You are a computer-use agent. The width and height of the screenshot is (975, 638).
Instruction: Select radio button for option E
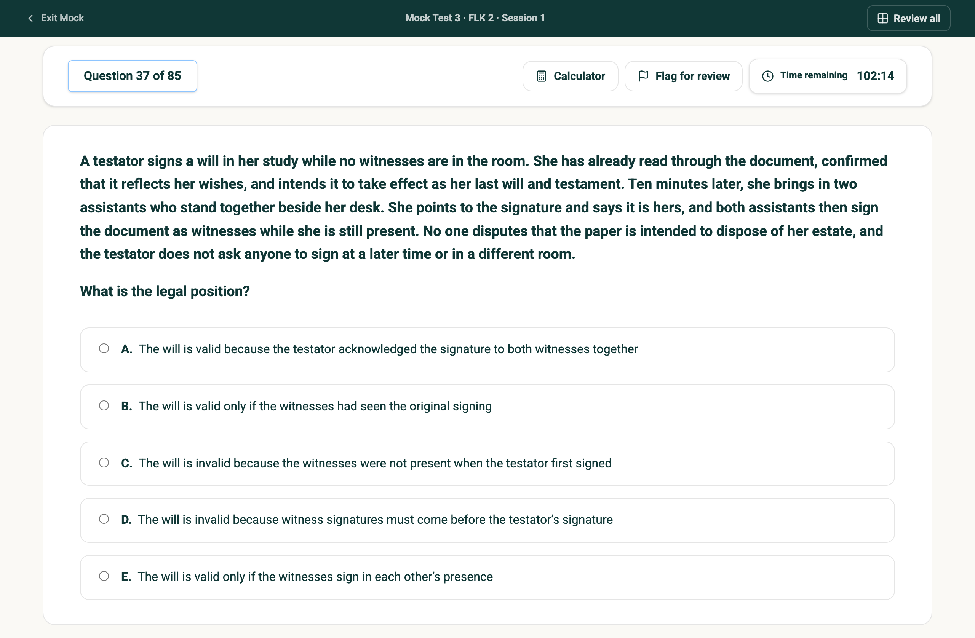point(104,576)
